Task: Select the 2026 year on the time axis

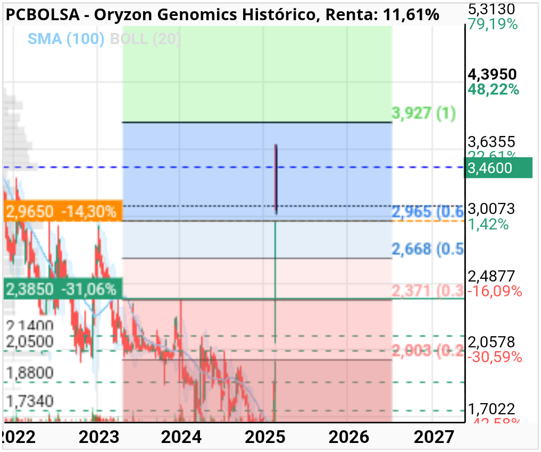Action: click(x=349, y=437)
